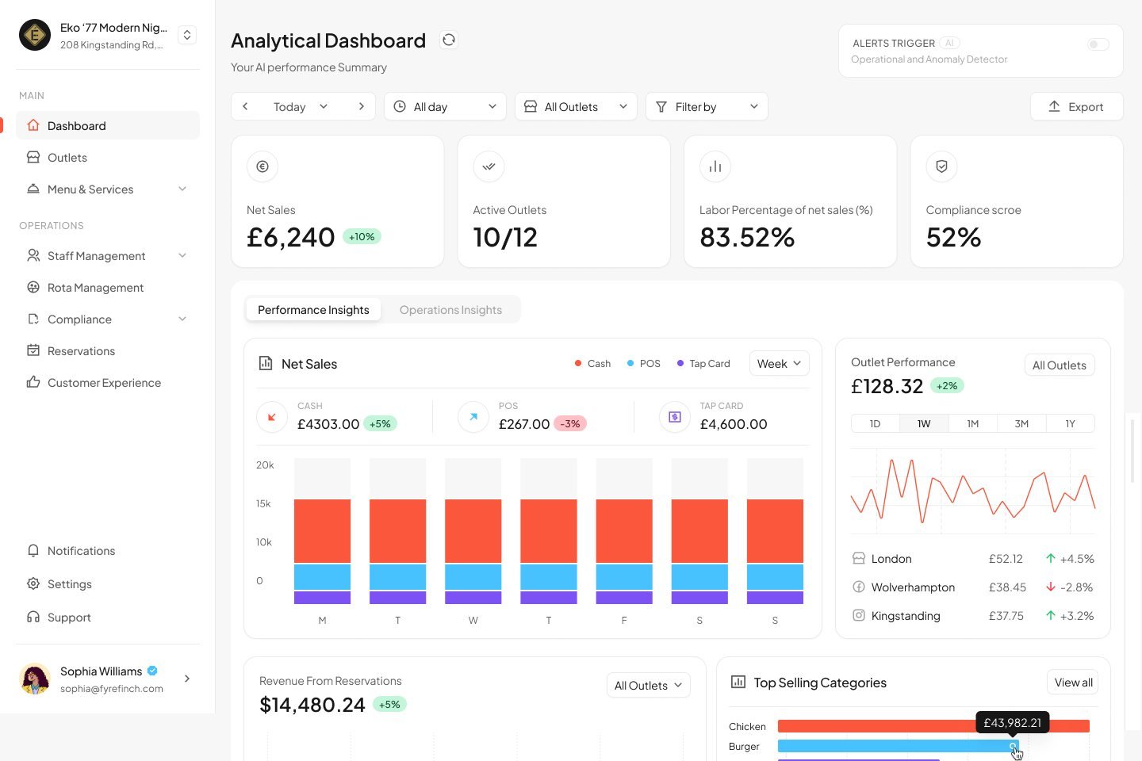Toggle the POS legend series
This screenshot has width=1142, height=761.
click(x=643, y=363)
